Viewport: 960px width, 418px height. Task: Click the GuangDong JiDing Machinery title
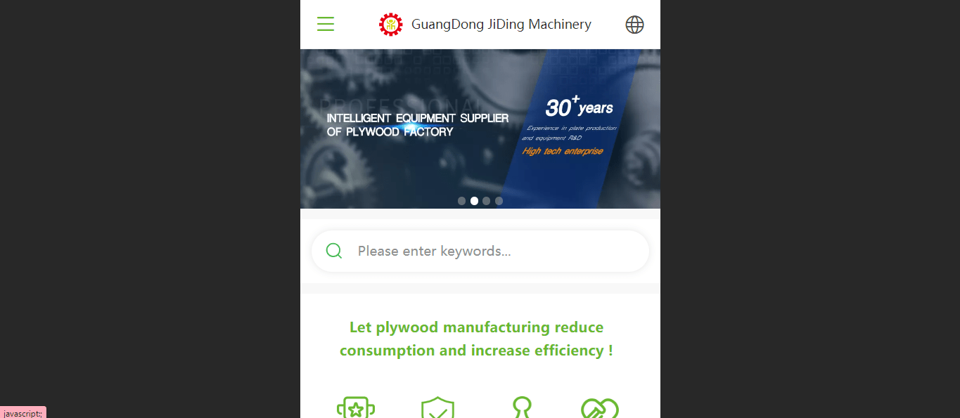[501, 25]
